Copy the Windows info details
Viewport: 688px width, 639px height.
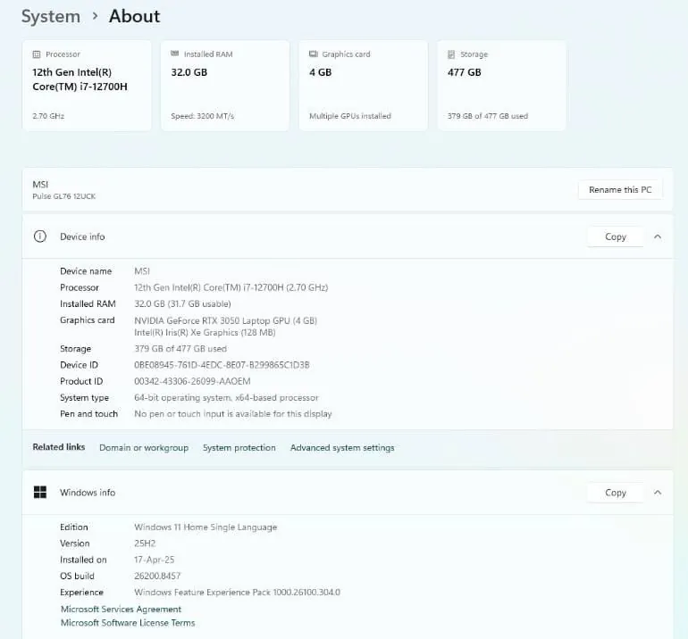[x=615, y=493]
